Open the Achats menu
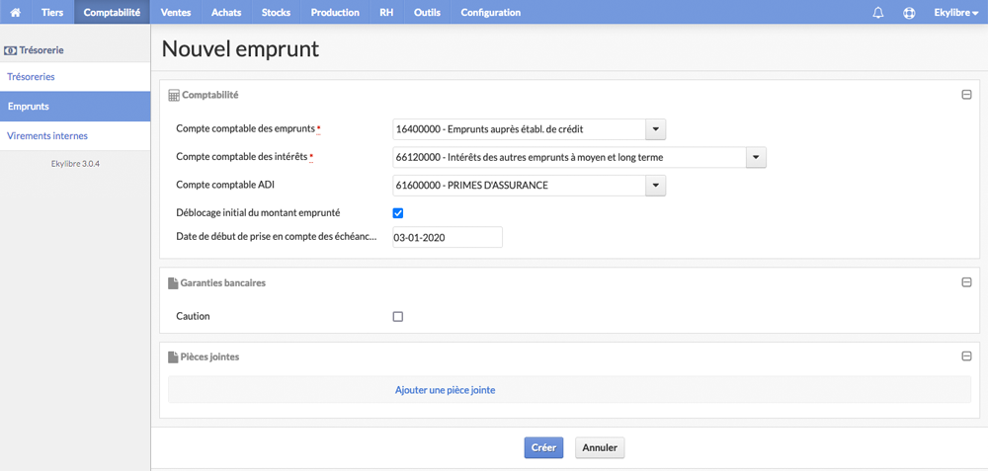 point(226,12)
